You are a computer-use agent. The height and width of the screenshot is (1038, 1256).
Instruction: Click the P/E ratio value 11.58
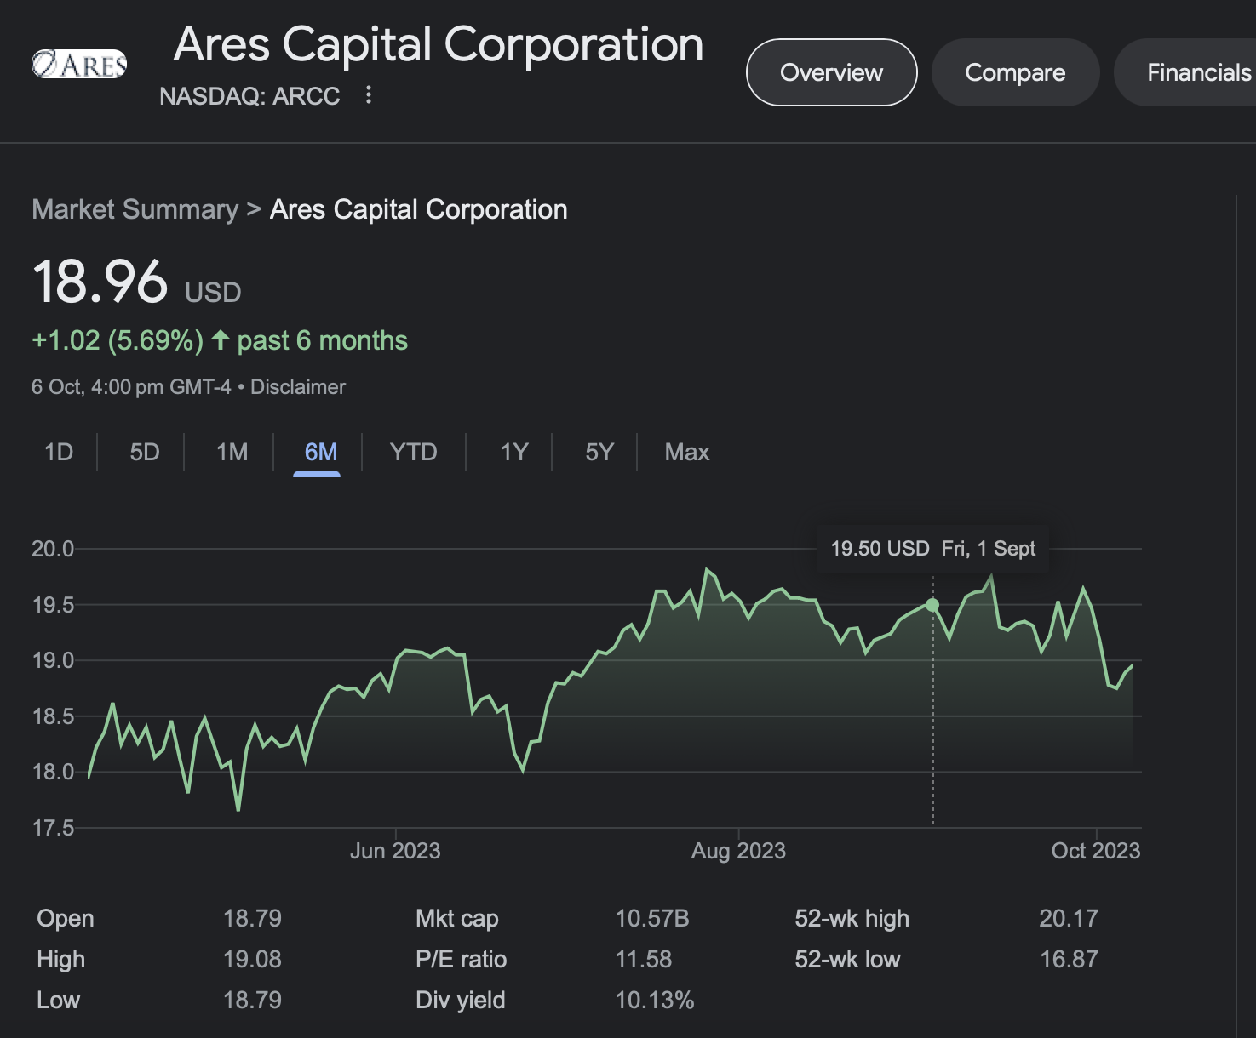coord(644,960)
